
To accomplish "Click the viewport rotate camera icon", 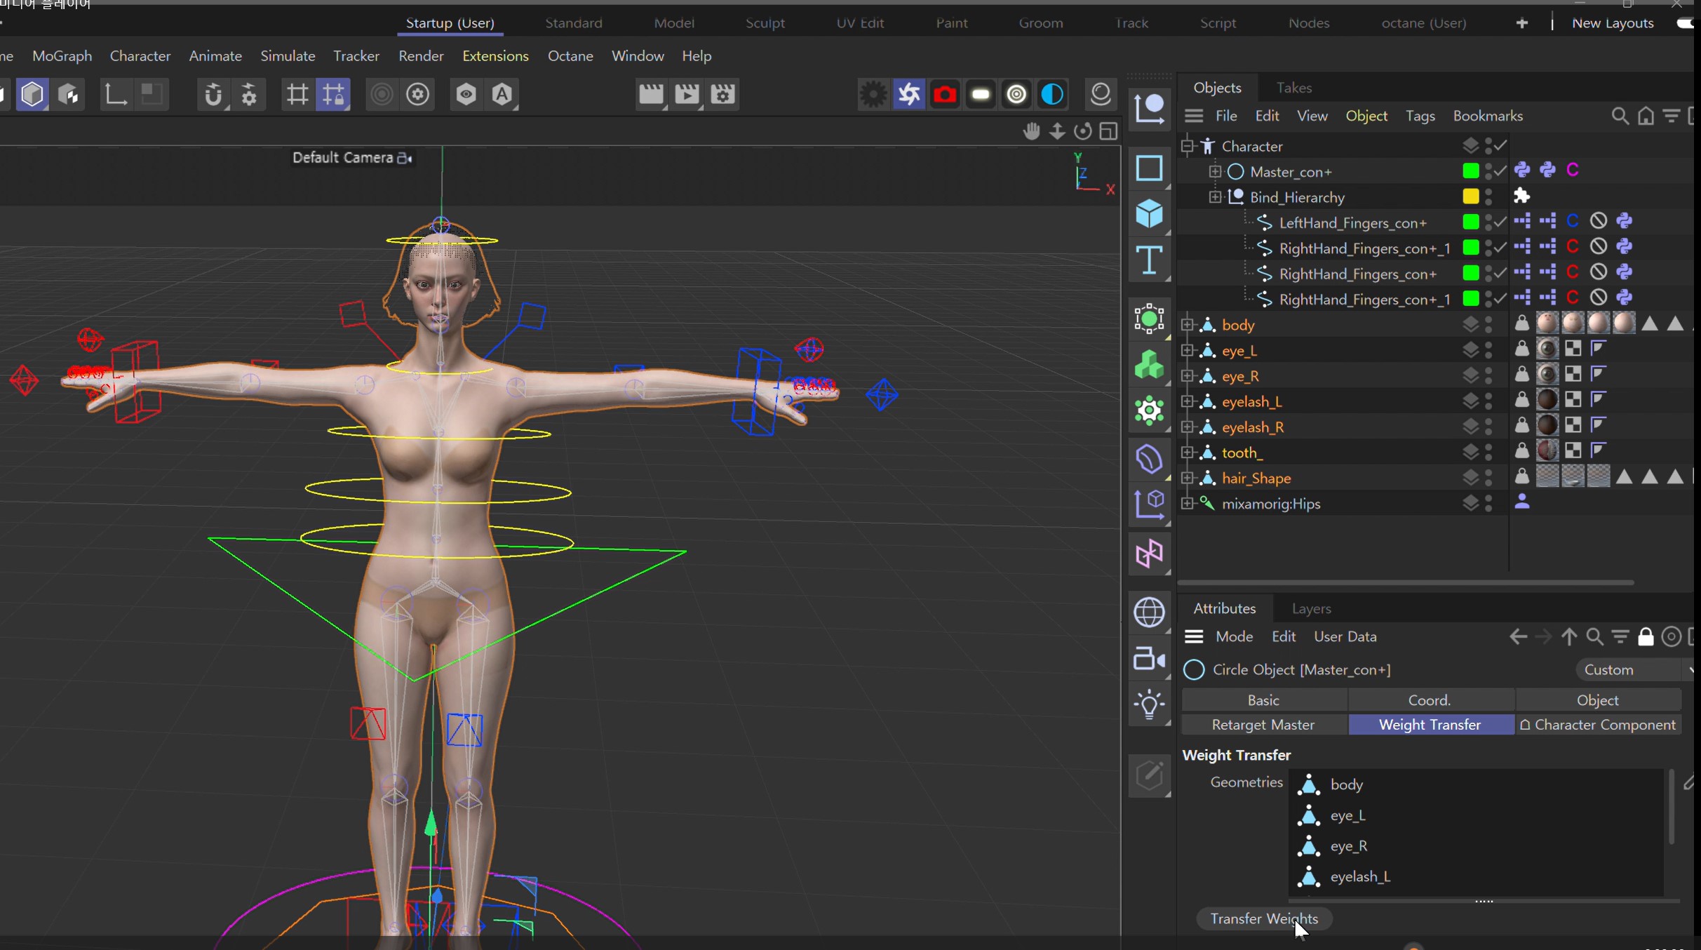I will pyautogui.click(x=1083, y=131).
